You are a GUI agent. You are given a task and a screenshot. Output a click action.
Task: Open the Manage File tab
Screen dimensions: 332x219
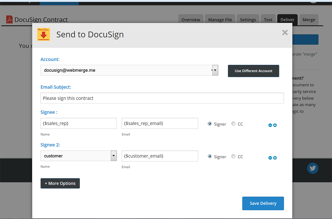pos(220,20)
